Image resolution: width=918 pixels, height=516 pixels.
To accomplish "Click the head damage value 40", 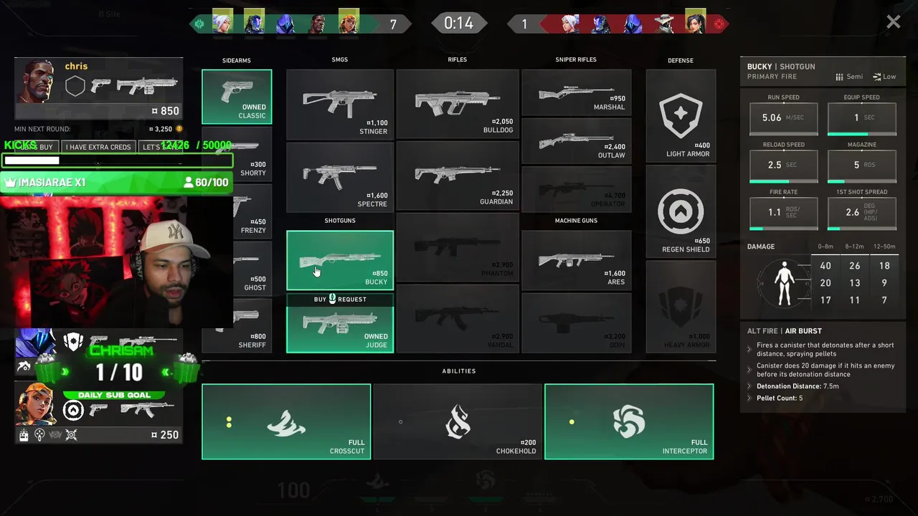I will (x=825, y=266).
